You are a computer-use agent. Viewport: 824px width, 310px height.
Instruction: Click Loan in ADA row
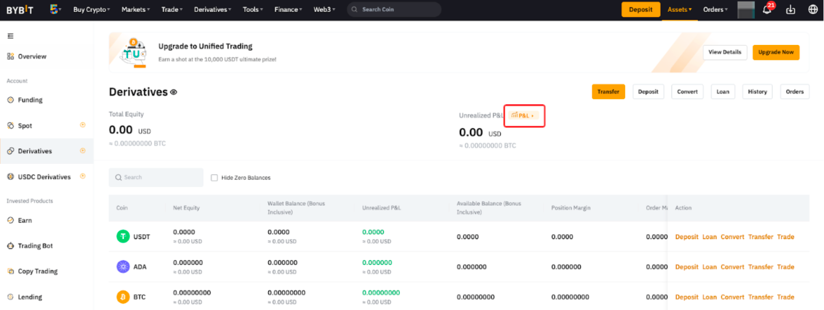(709, 267)
